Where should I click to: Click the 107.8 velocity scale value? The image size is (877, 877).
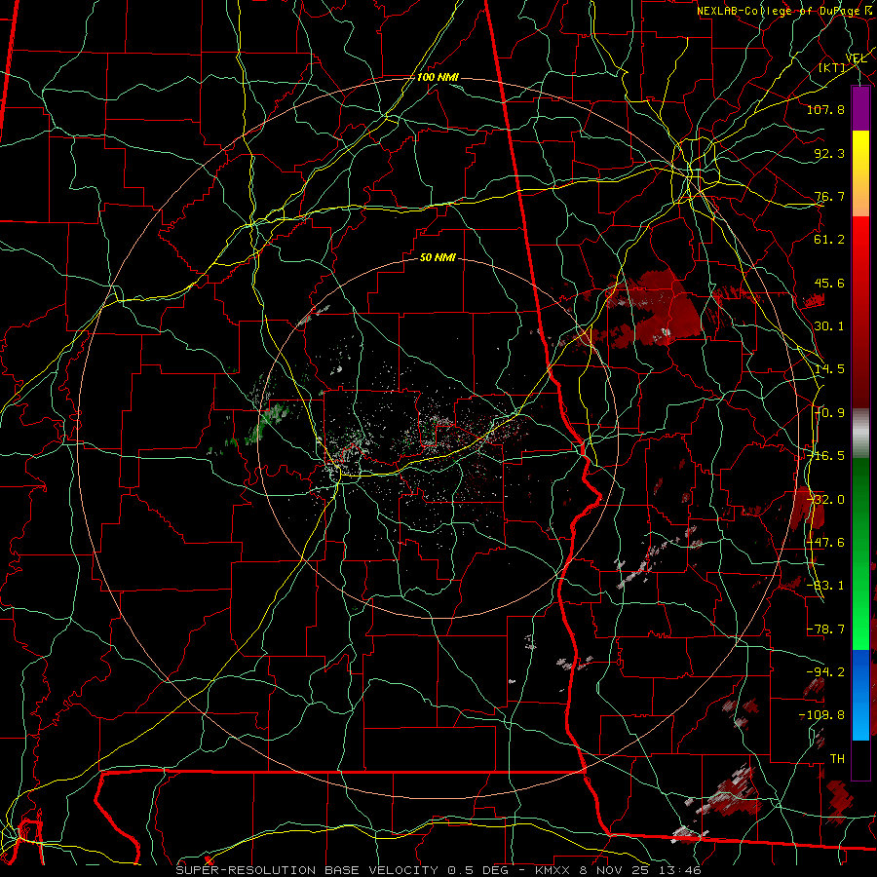(x=825, y=109)
